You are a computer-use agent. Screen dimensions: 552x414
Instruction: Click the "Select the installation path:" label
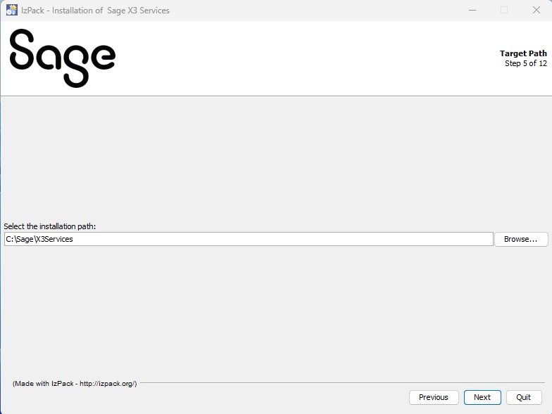click(49, 226)
